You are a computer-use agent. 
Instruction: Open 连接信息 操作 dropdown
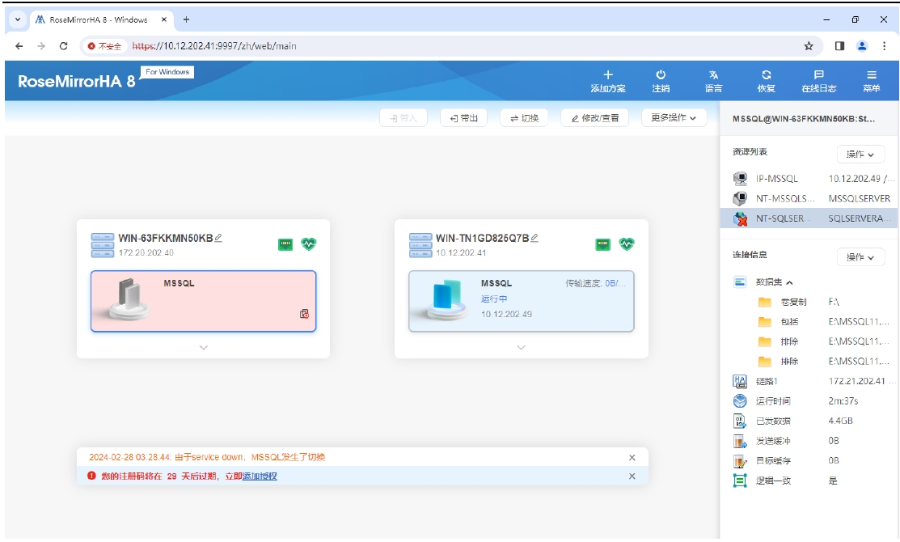860,256
